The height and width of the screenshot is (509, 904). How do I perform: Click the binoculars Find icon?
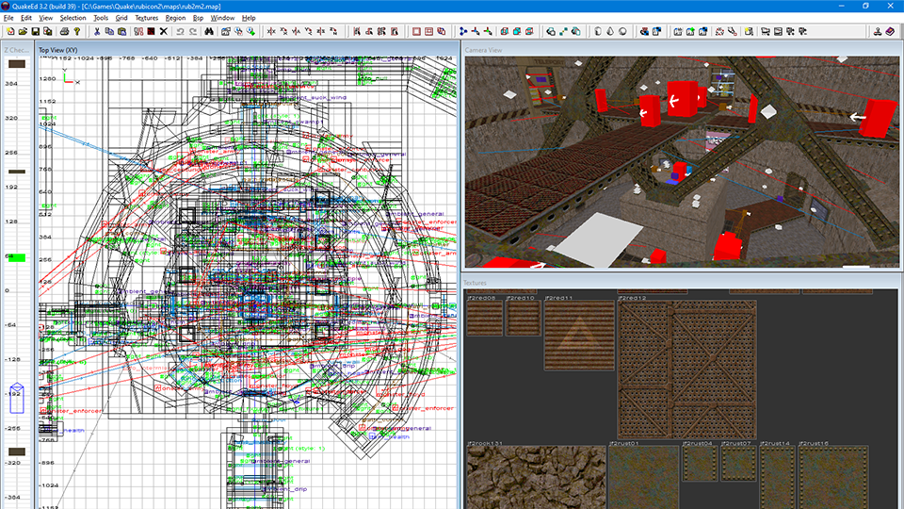click(209, 31)
